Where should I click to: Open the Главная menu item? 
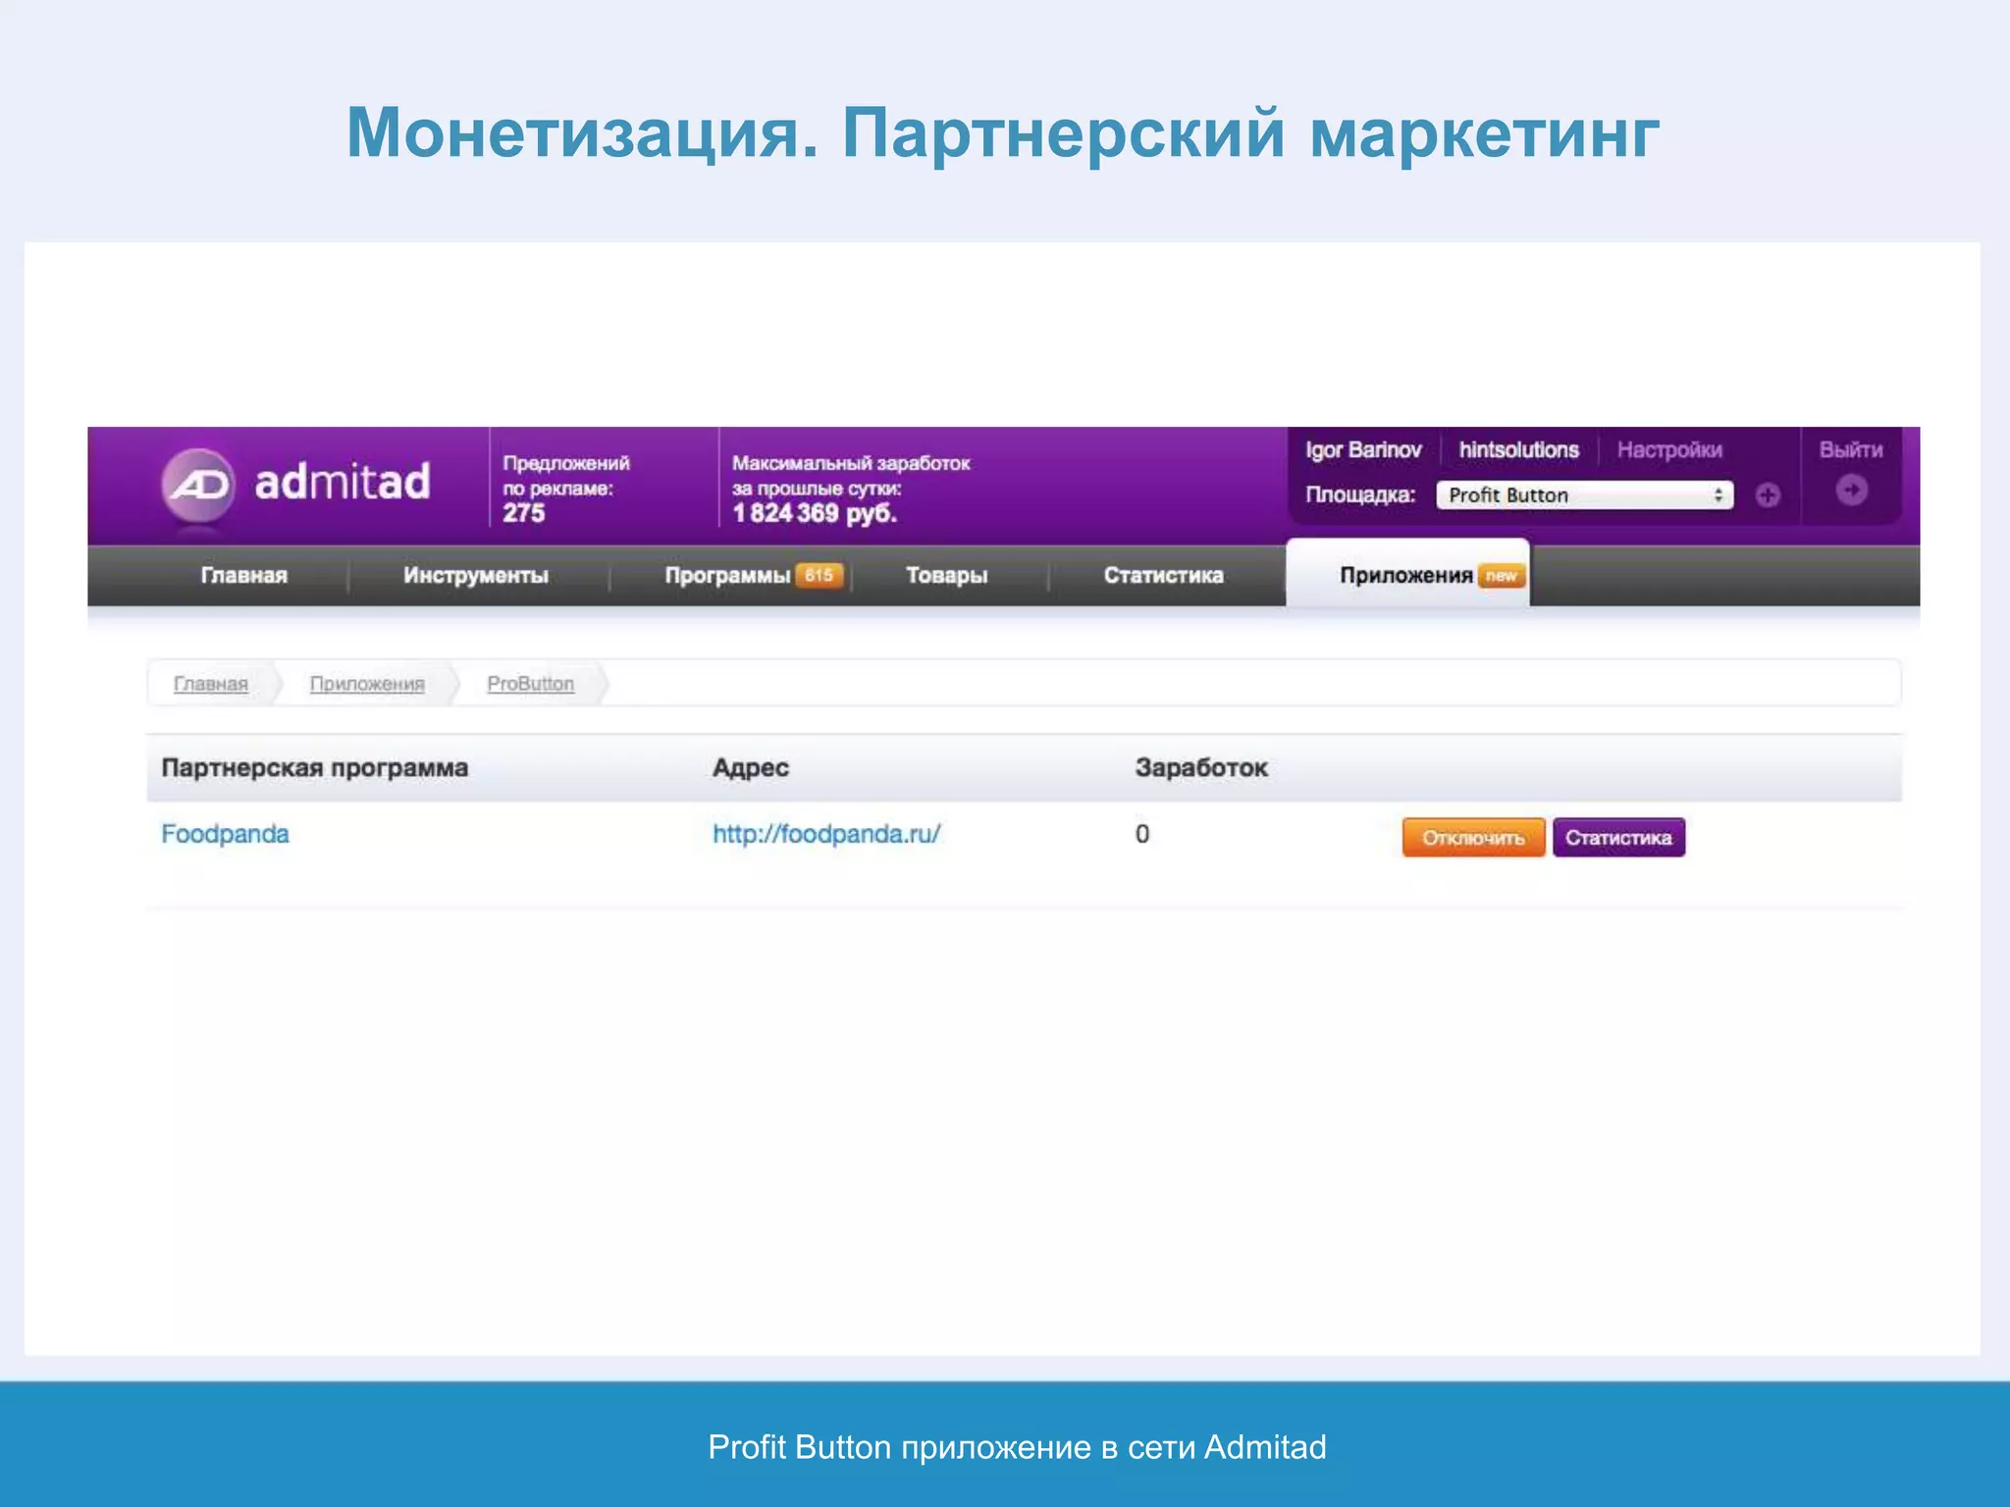(x=244, y=576)
